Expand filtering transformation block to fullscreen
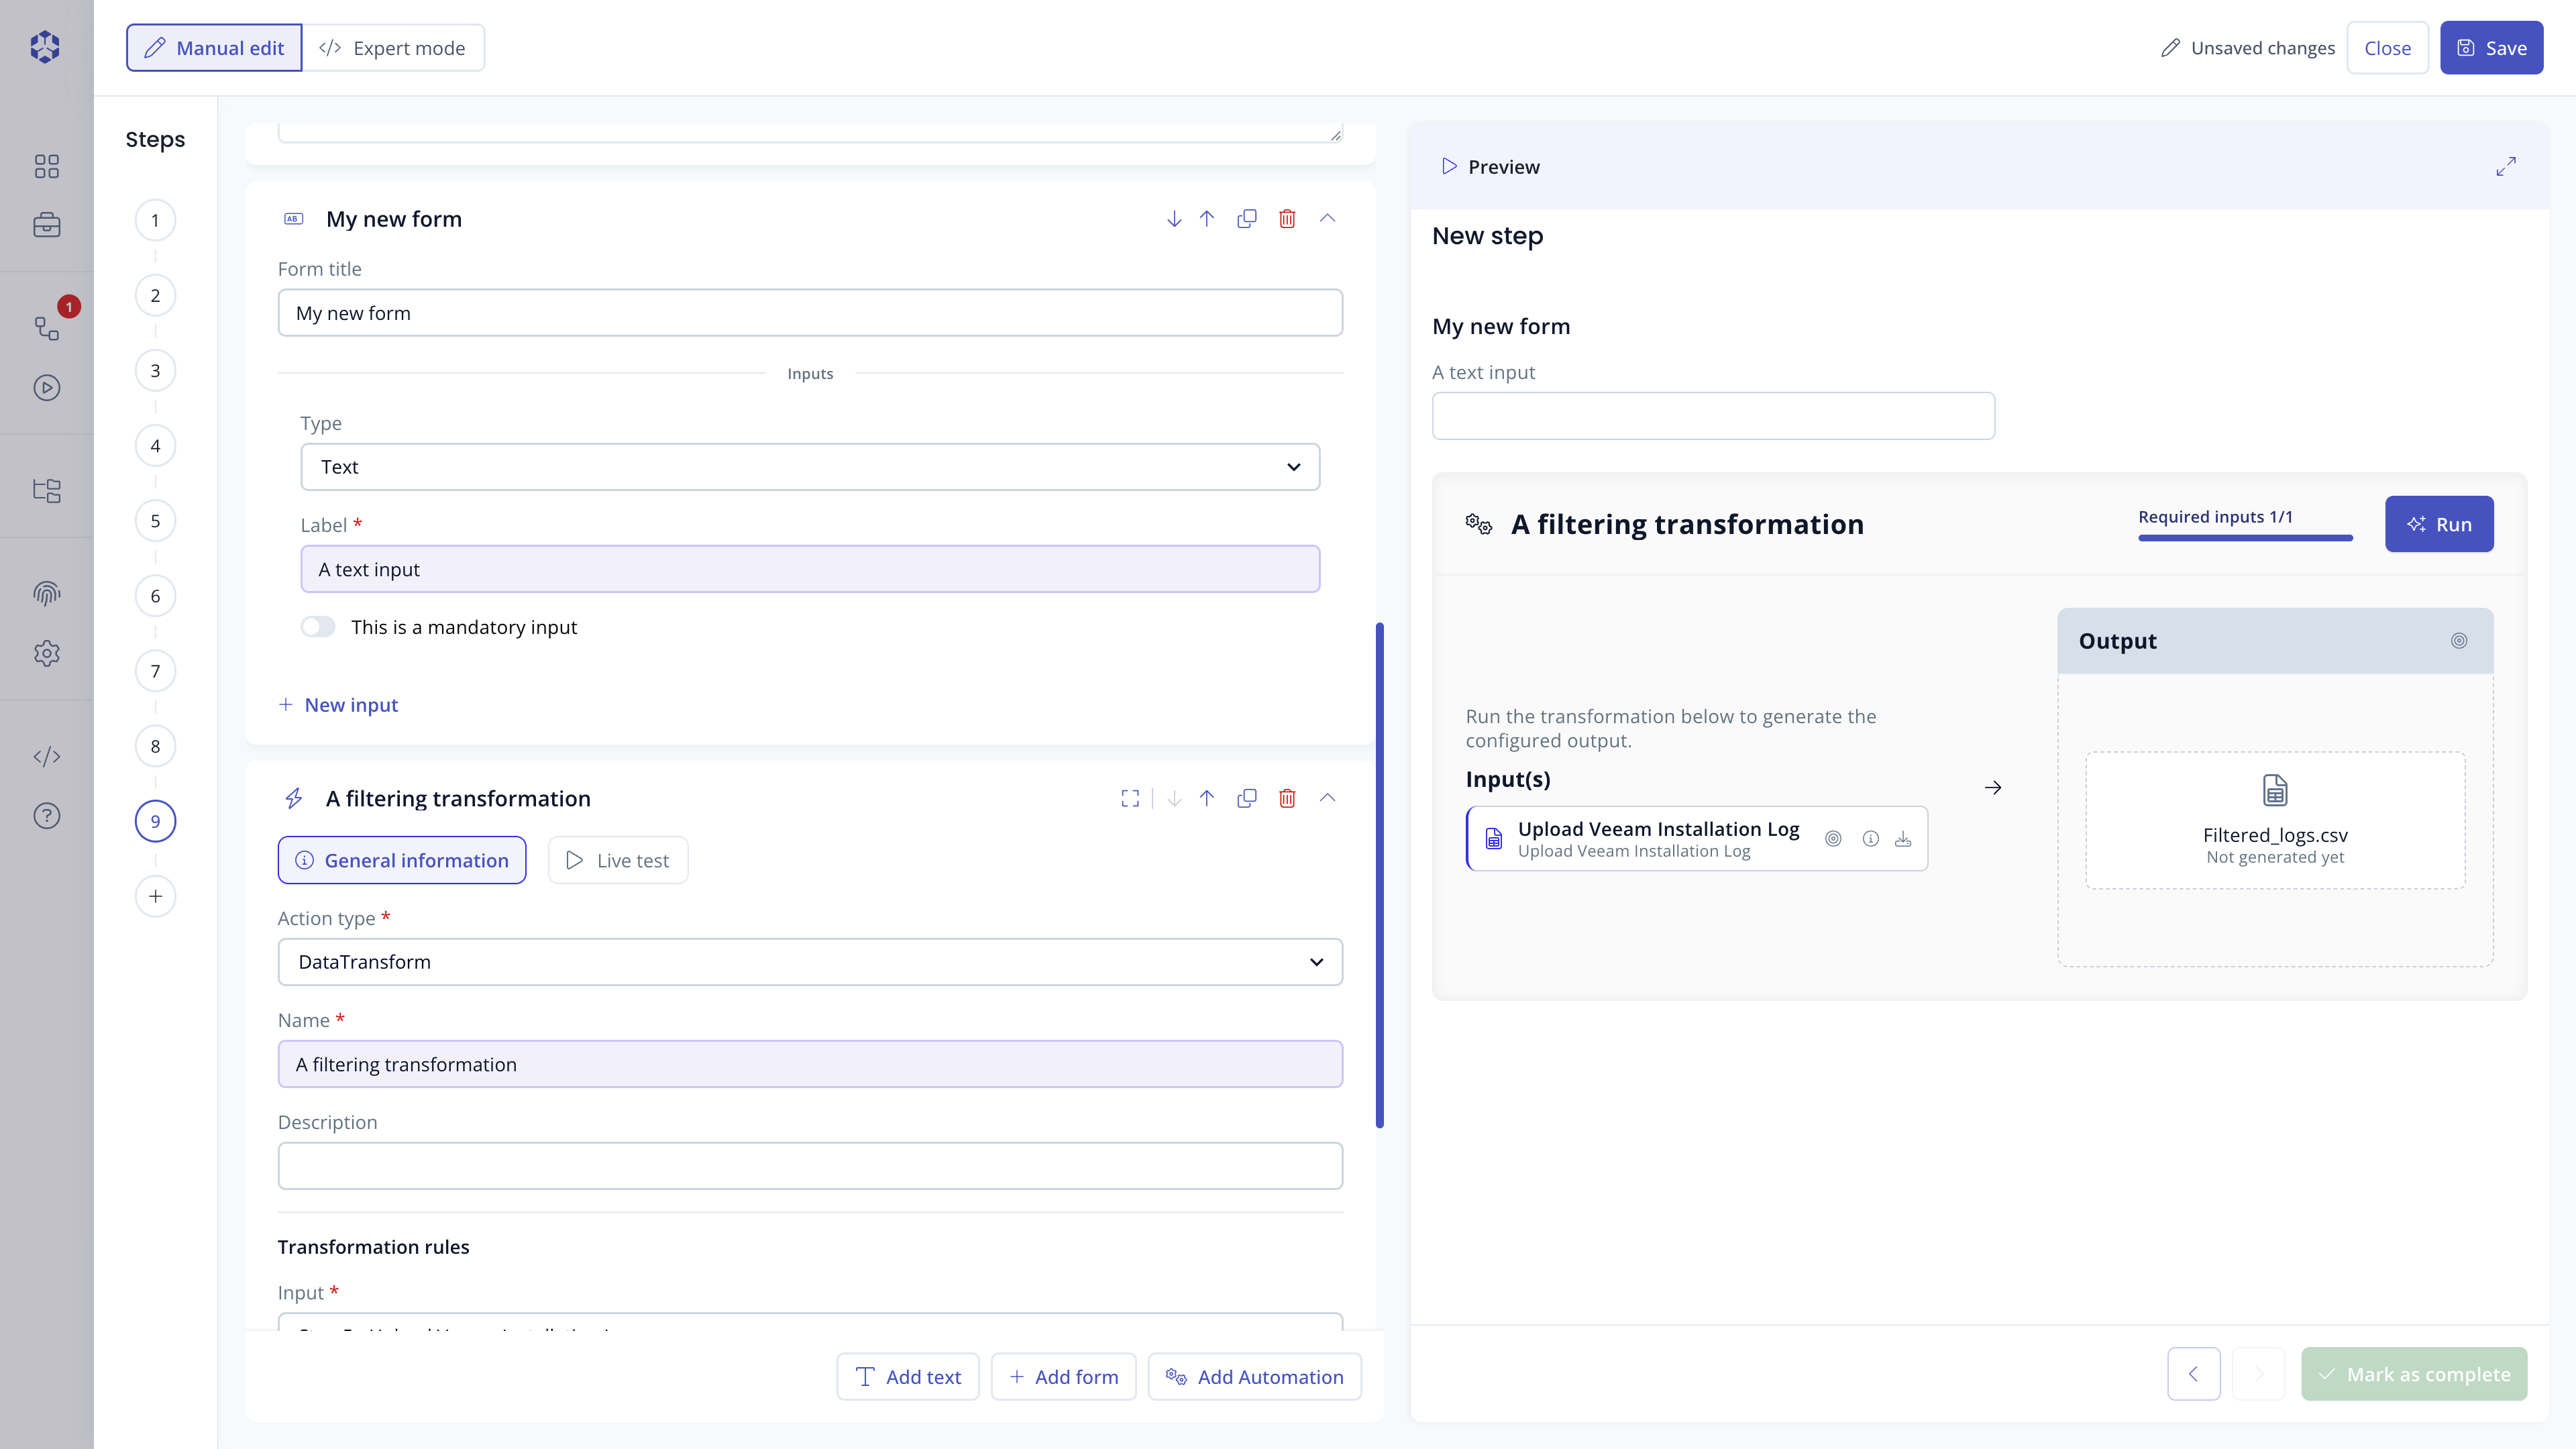The image size is (2576, 1449). 1130,798
